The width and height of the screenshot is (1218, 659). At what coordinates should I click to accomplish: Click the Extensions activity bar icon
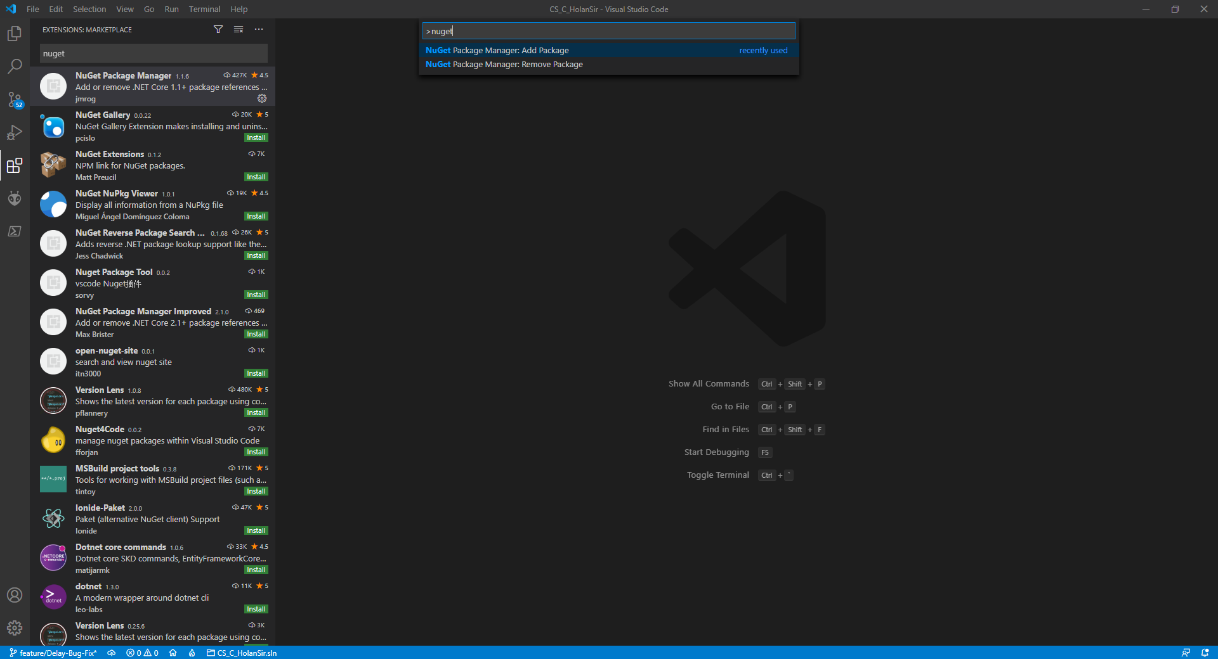(15, 166)
